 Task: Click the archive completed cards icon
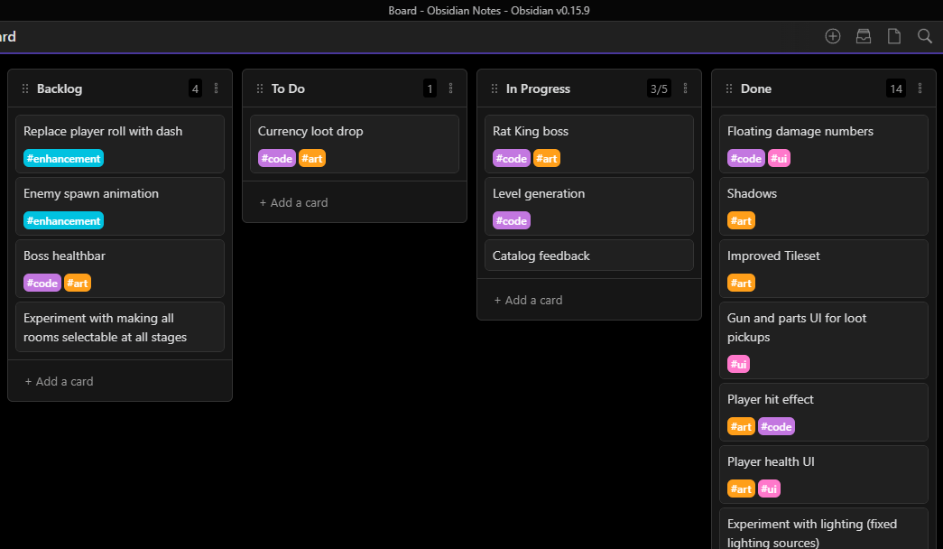(x=863, y=36)
